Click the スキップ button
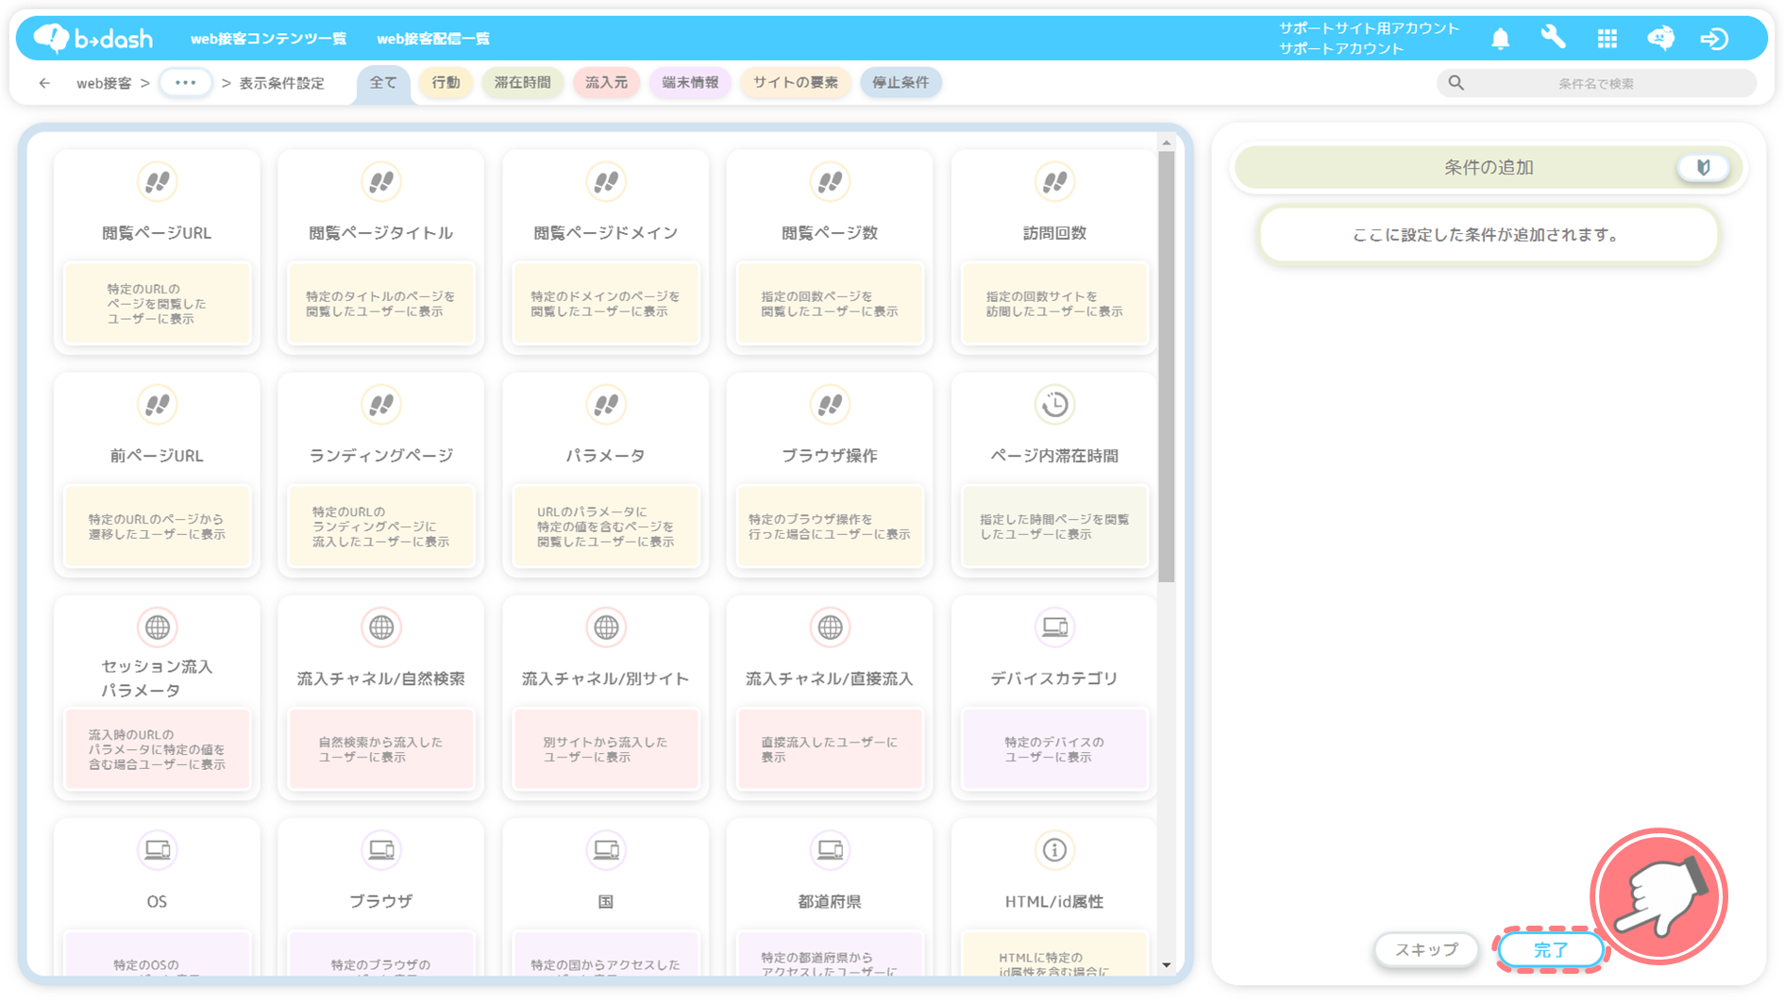Viewport: 1784px width, 1003px height. (1425, 949)
